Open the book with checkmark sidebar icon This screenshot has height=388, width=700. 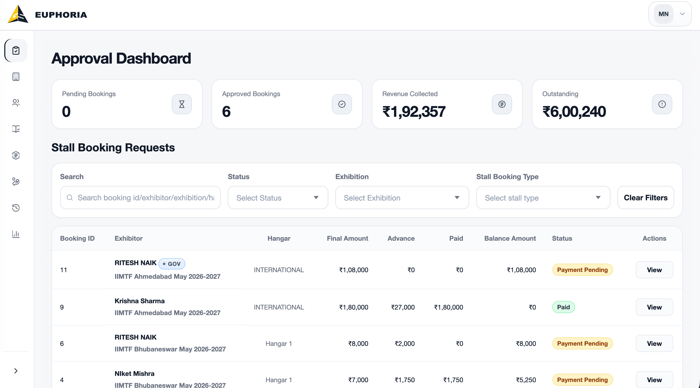[x=16, y=129]
